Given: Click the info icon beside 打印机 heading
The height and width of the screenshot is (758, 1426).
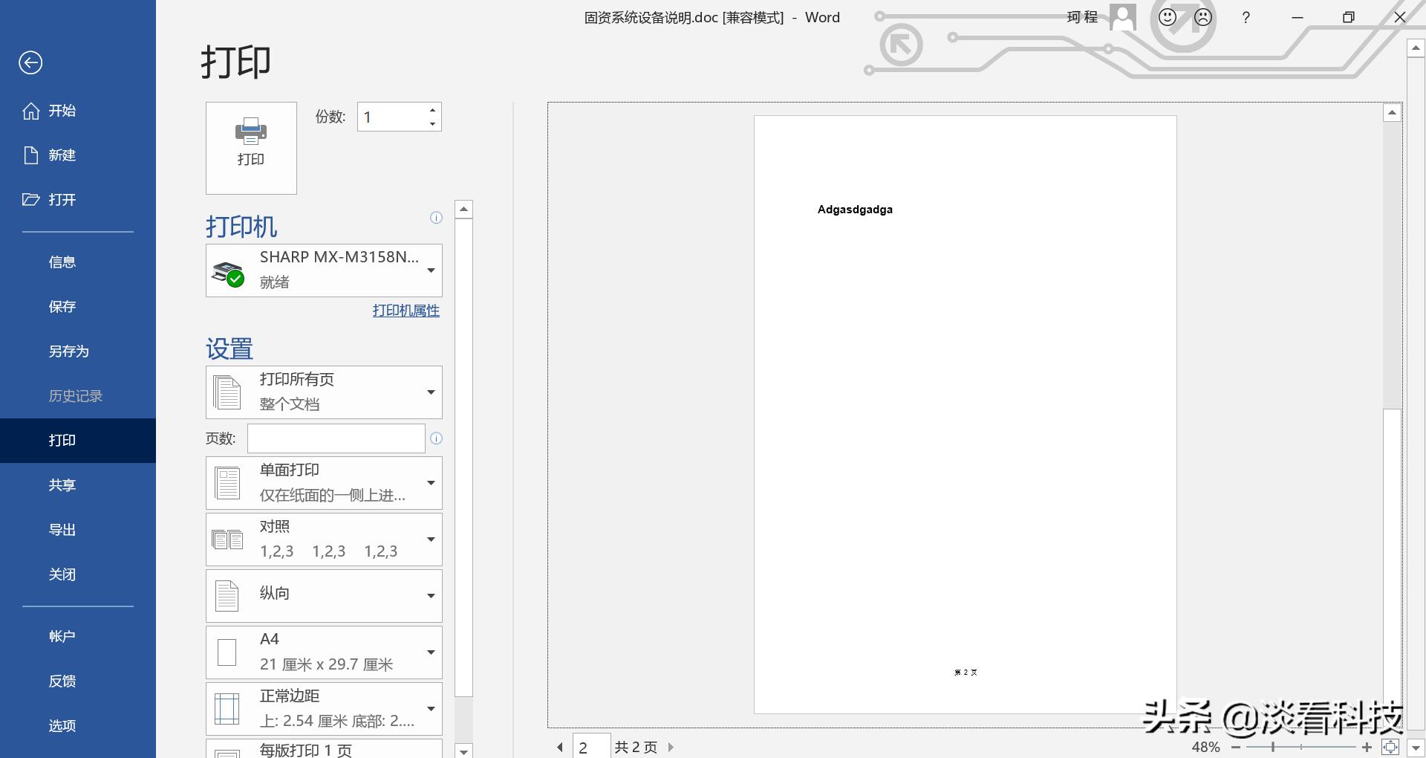Looking at the screenshot, I should coord(436,218).
